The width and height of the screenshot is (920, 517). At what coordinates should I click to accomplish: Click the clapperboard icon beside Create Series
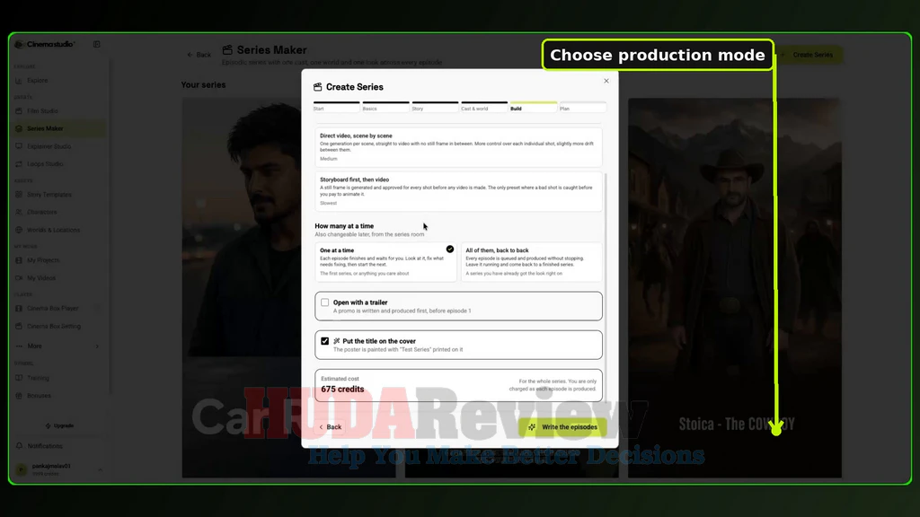click(317, 87)
